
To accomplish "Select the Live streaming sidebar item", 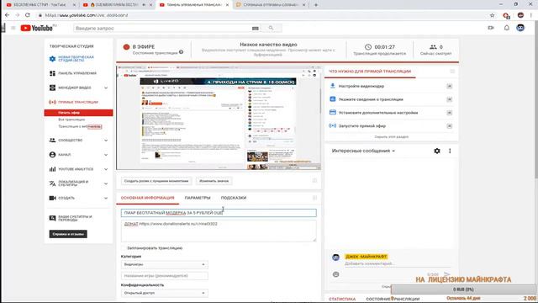I will (x=78, y=102).
